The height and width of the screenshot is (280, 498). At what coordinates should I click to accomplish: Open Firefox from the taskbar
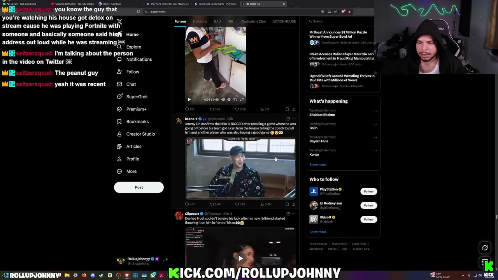pyautogui.click(x=84, y=275)
